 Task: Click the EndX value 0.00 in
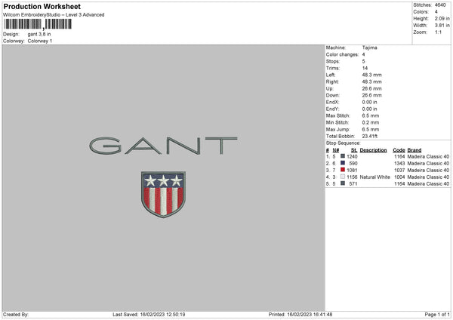(369, 102)
